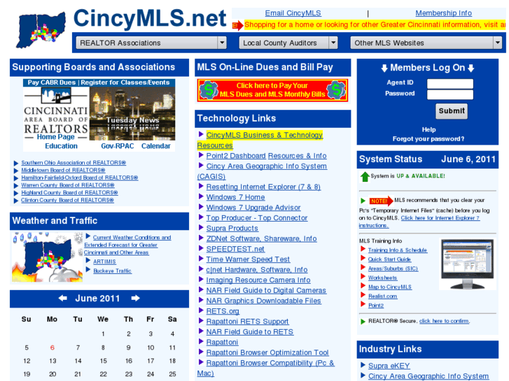509x381 pixels.
Task: Open Email CincyMLS link
Action: click(x=293, y=13)
